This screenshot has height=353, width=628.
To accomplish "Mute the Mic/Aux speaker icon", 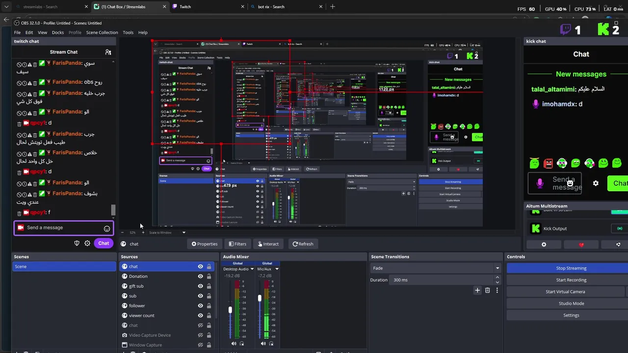I will click(x=263, y=344).
